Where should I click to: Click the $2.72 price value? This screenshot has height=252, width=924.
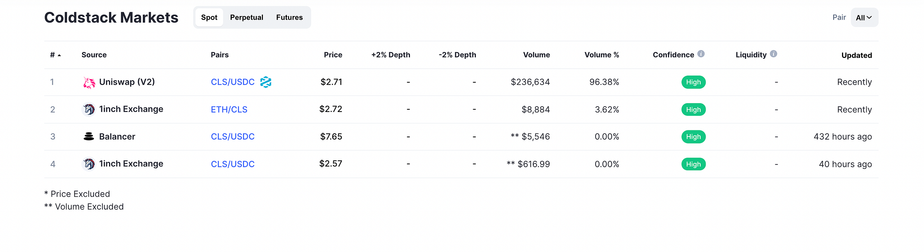coord(331,109)
